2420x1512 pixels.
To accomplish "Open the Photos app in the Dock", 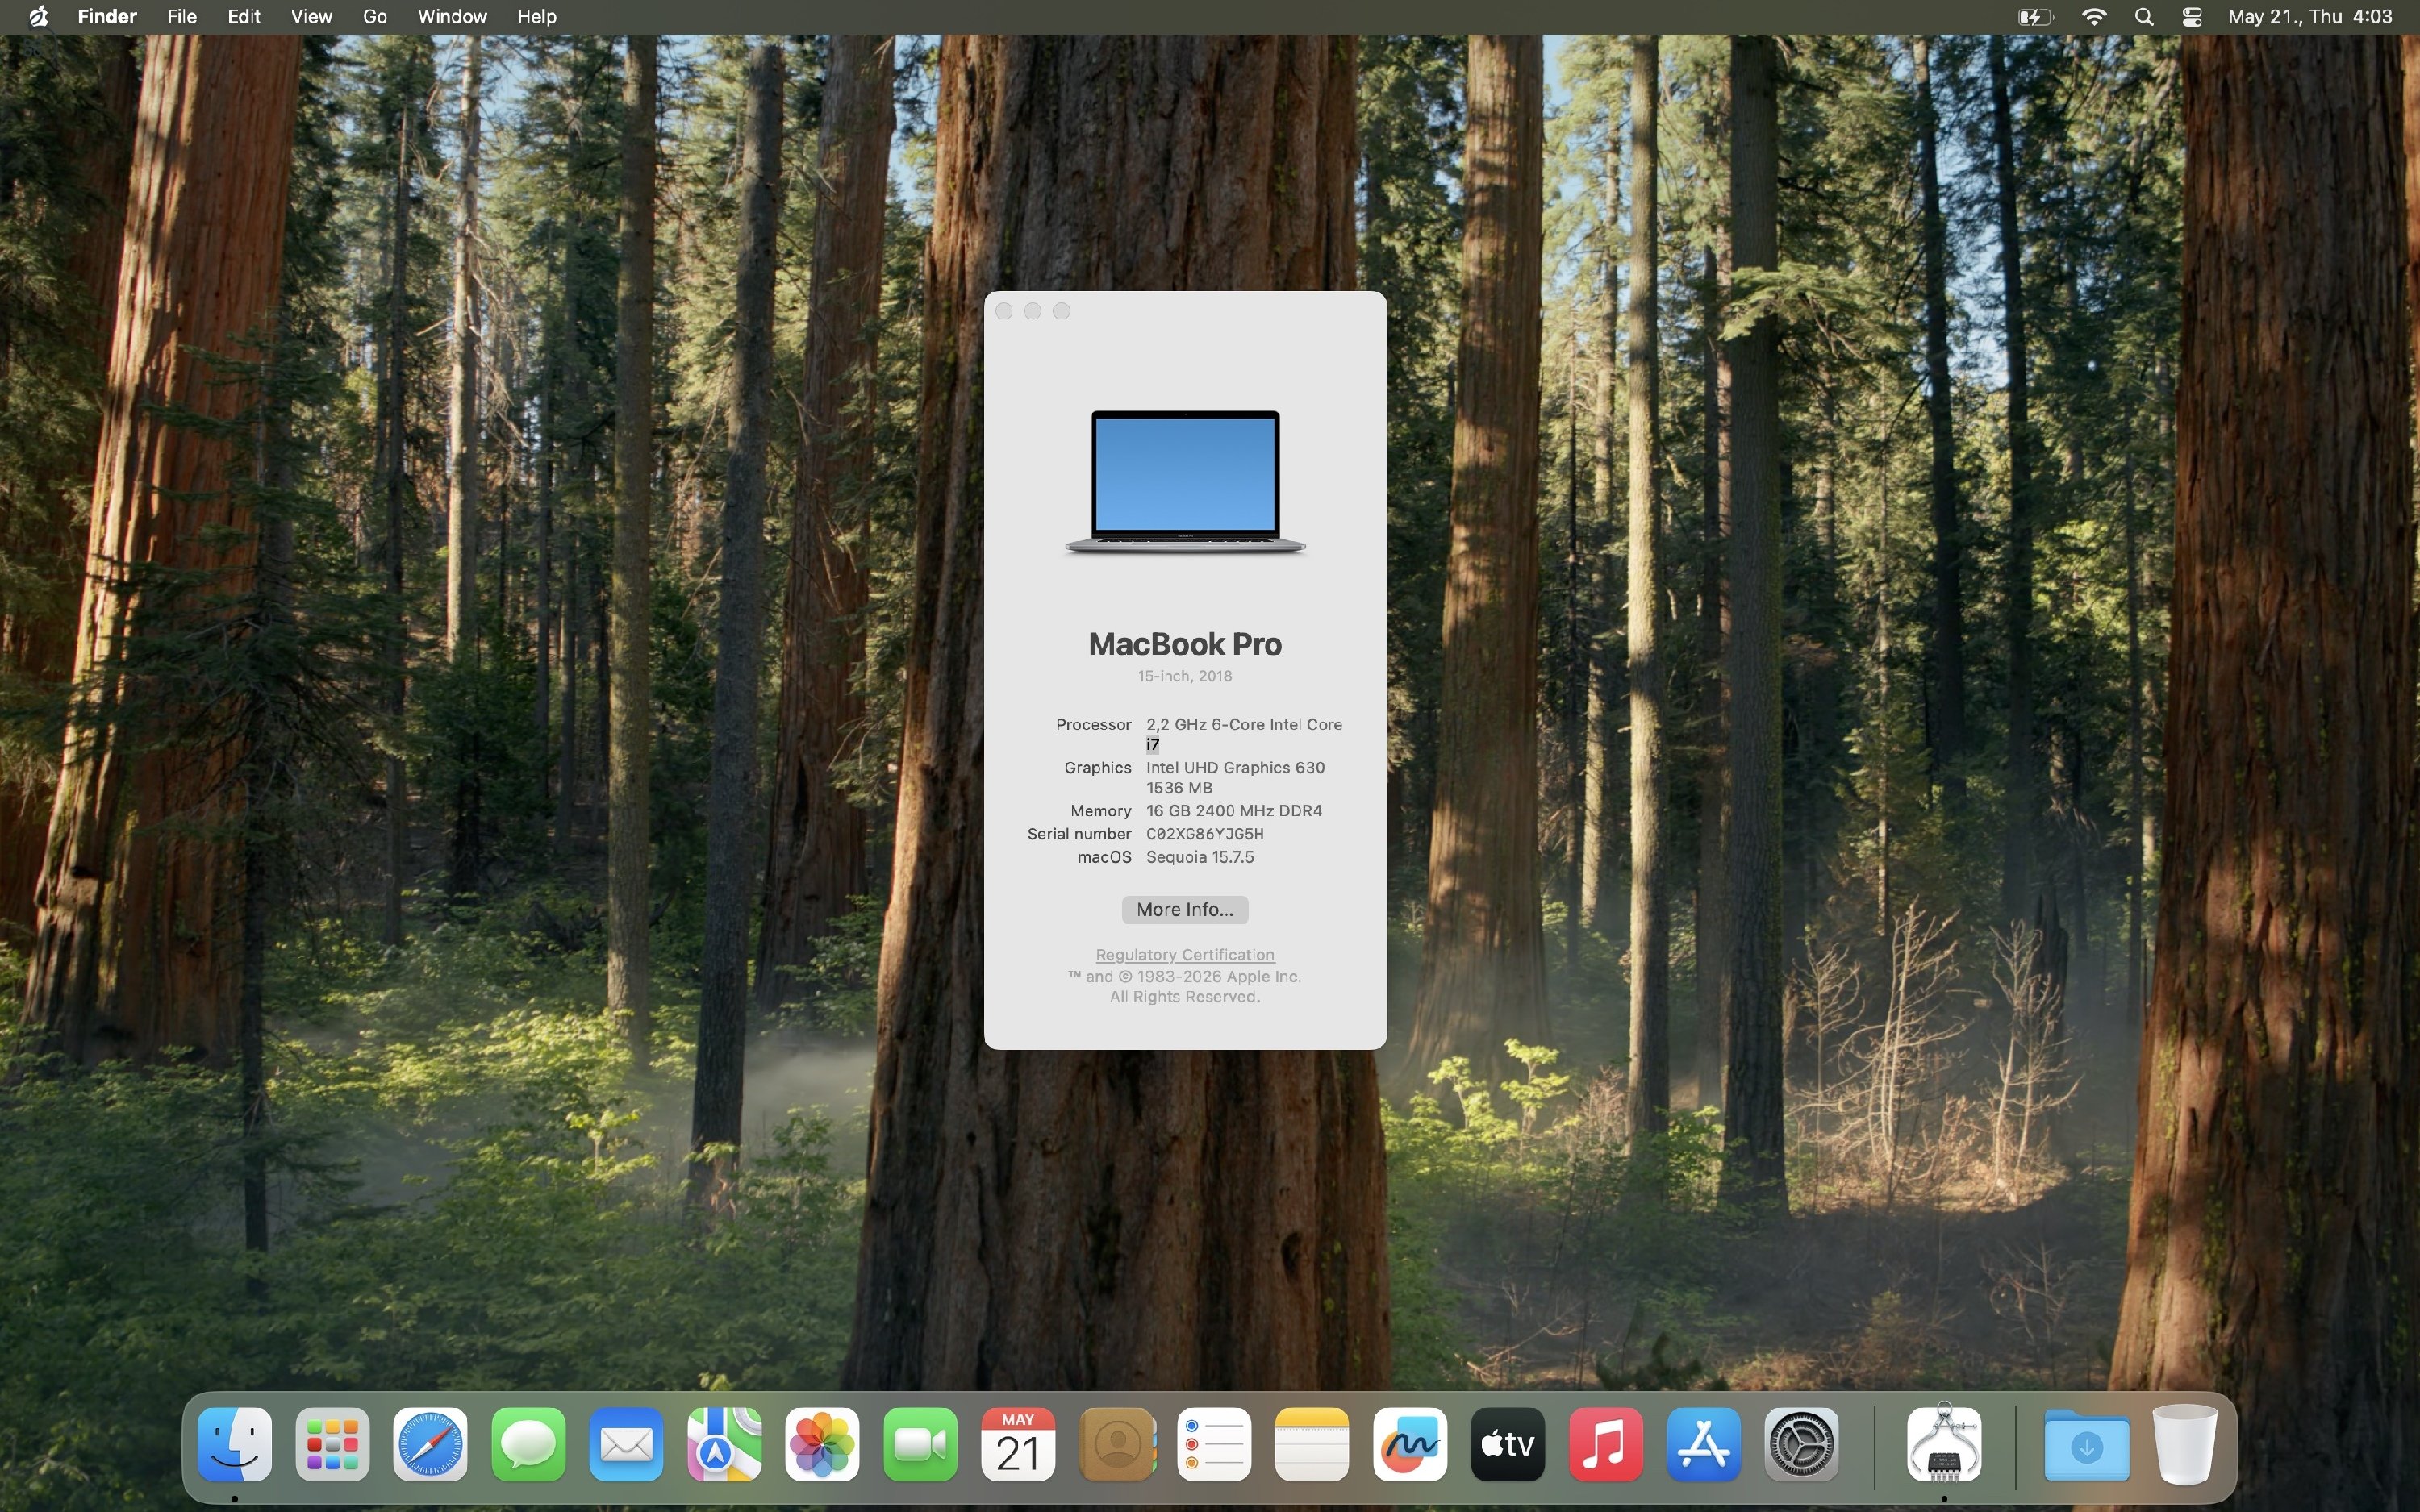I will pyautogui.click(x=823, y=1444).
